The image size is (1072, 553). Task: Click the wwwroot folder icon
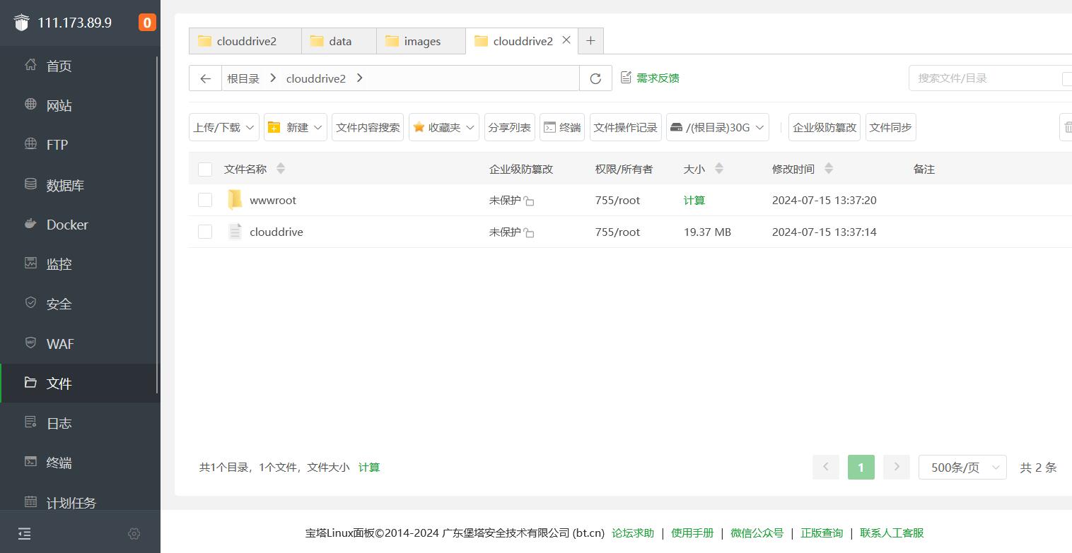[x=235, y=200]
